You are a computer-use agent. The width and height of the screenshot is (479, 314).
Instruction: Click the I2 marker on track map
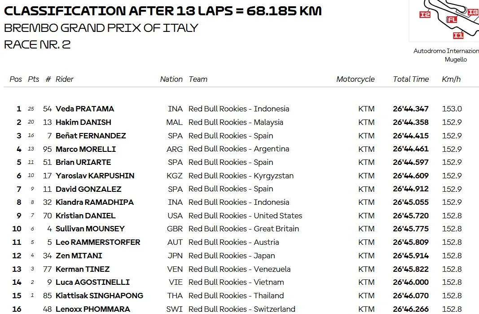pyautogui.click(x=425, y=14)
